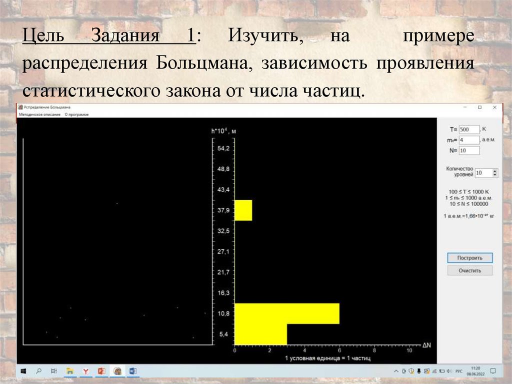Image resolution: width=512 pixels, height=384 pixels.
Task: Click the microphone tray icon
Action: pos(418,371)
